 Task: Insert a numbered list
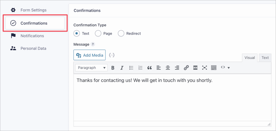(x=140, y=68)
